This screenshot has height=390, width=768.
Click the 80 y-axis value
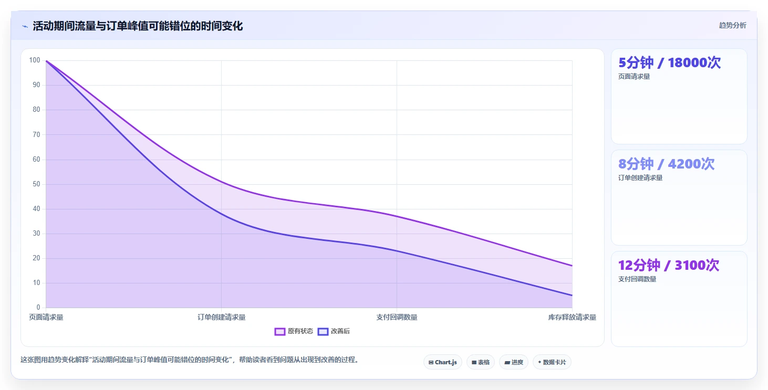(x=36, y=110)
